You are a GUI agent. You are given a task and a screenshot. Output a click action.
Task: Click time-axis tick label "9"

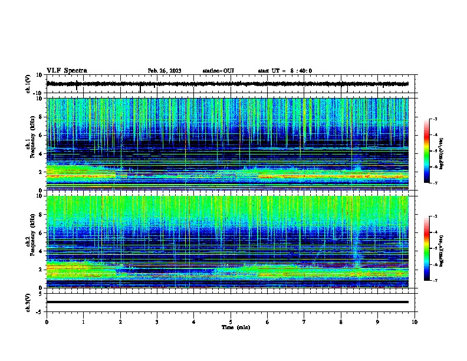point(377,322)
